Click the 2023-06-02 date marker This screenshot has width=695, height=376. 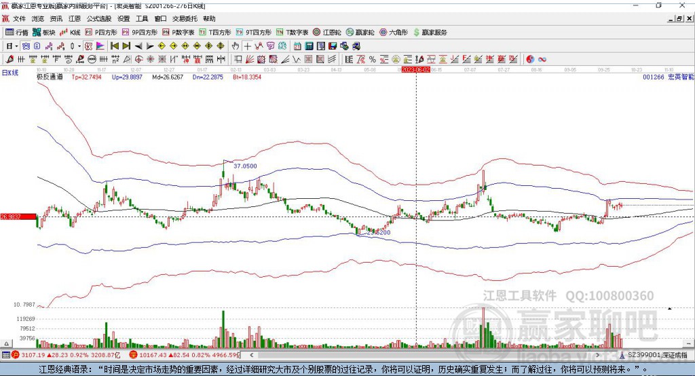tap(416, 70)
